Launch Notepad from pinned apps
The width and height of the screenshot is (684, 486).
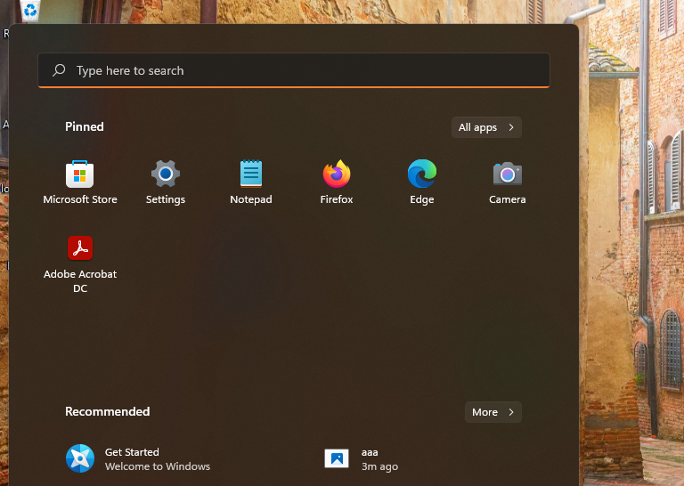(x=251, y=182)
